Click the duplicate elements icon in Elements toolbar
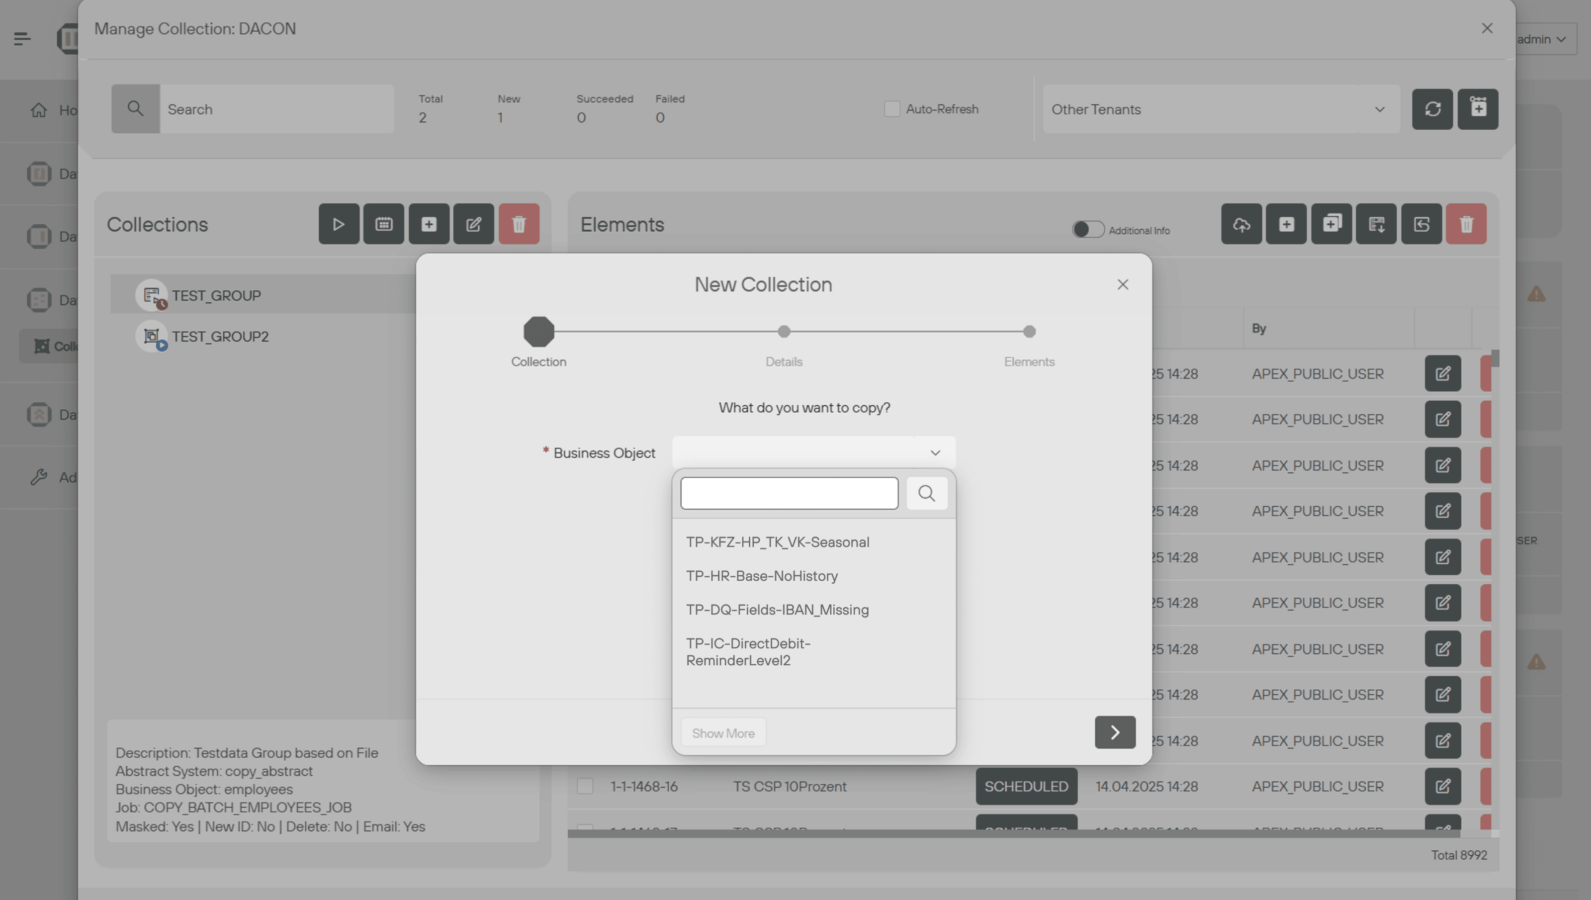Viewport: 1591px width, 900px height. click(x=1331, y=224)
